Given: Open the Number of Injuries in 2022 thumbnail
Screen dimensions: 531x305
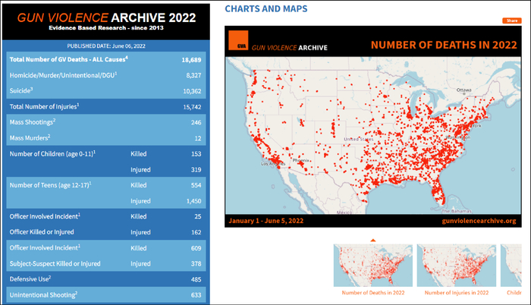Looking at the screenshot, I should click(457, 266).
